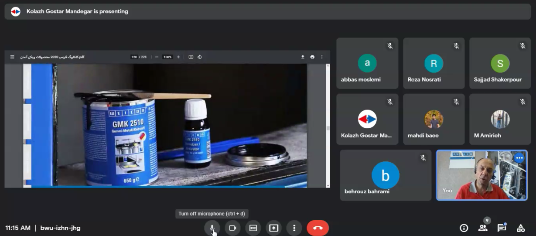Rotate the PDF using the rotate icon
The image size is (536, 246).
coord(200,57)
